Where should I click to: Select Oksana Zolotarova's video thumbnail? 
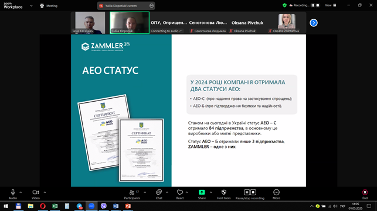pyautogui.click(x=287, y=23)
